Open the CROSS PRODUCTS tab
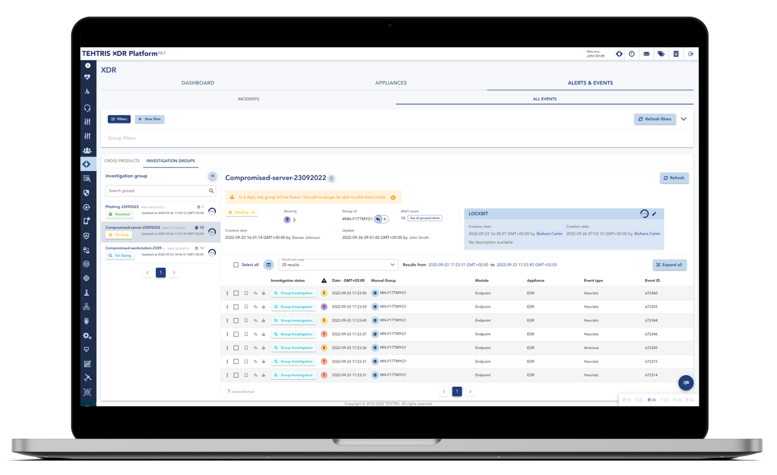The image size is (777, 475). tap(121, 161)
